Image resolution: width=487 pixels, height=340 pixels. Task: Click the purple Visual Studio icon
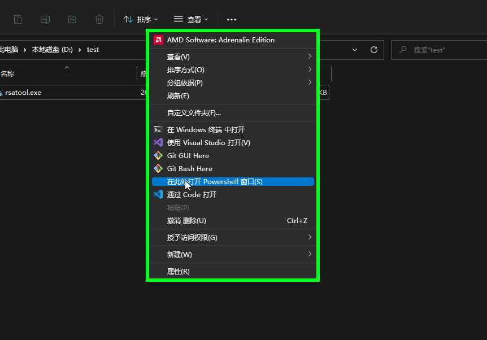(x=158, y=142)
